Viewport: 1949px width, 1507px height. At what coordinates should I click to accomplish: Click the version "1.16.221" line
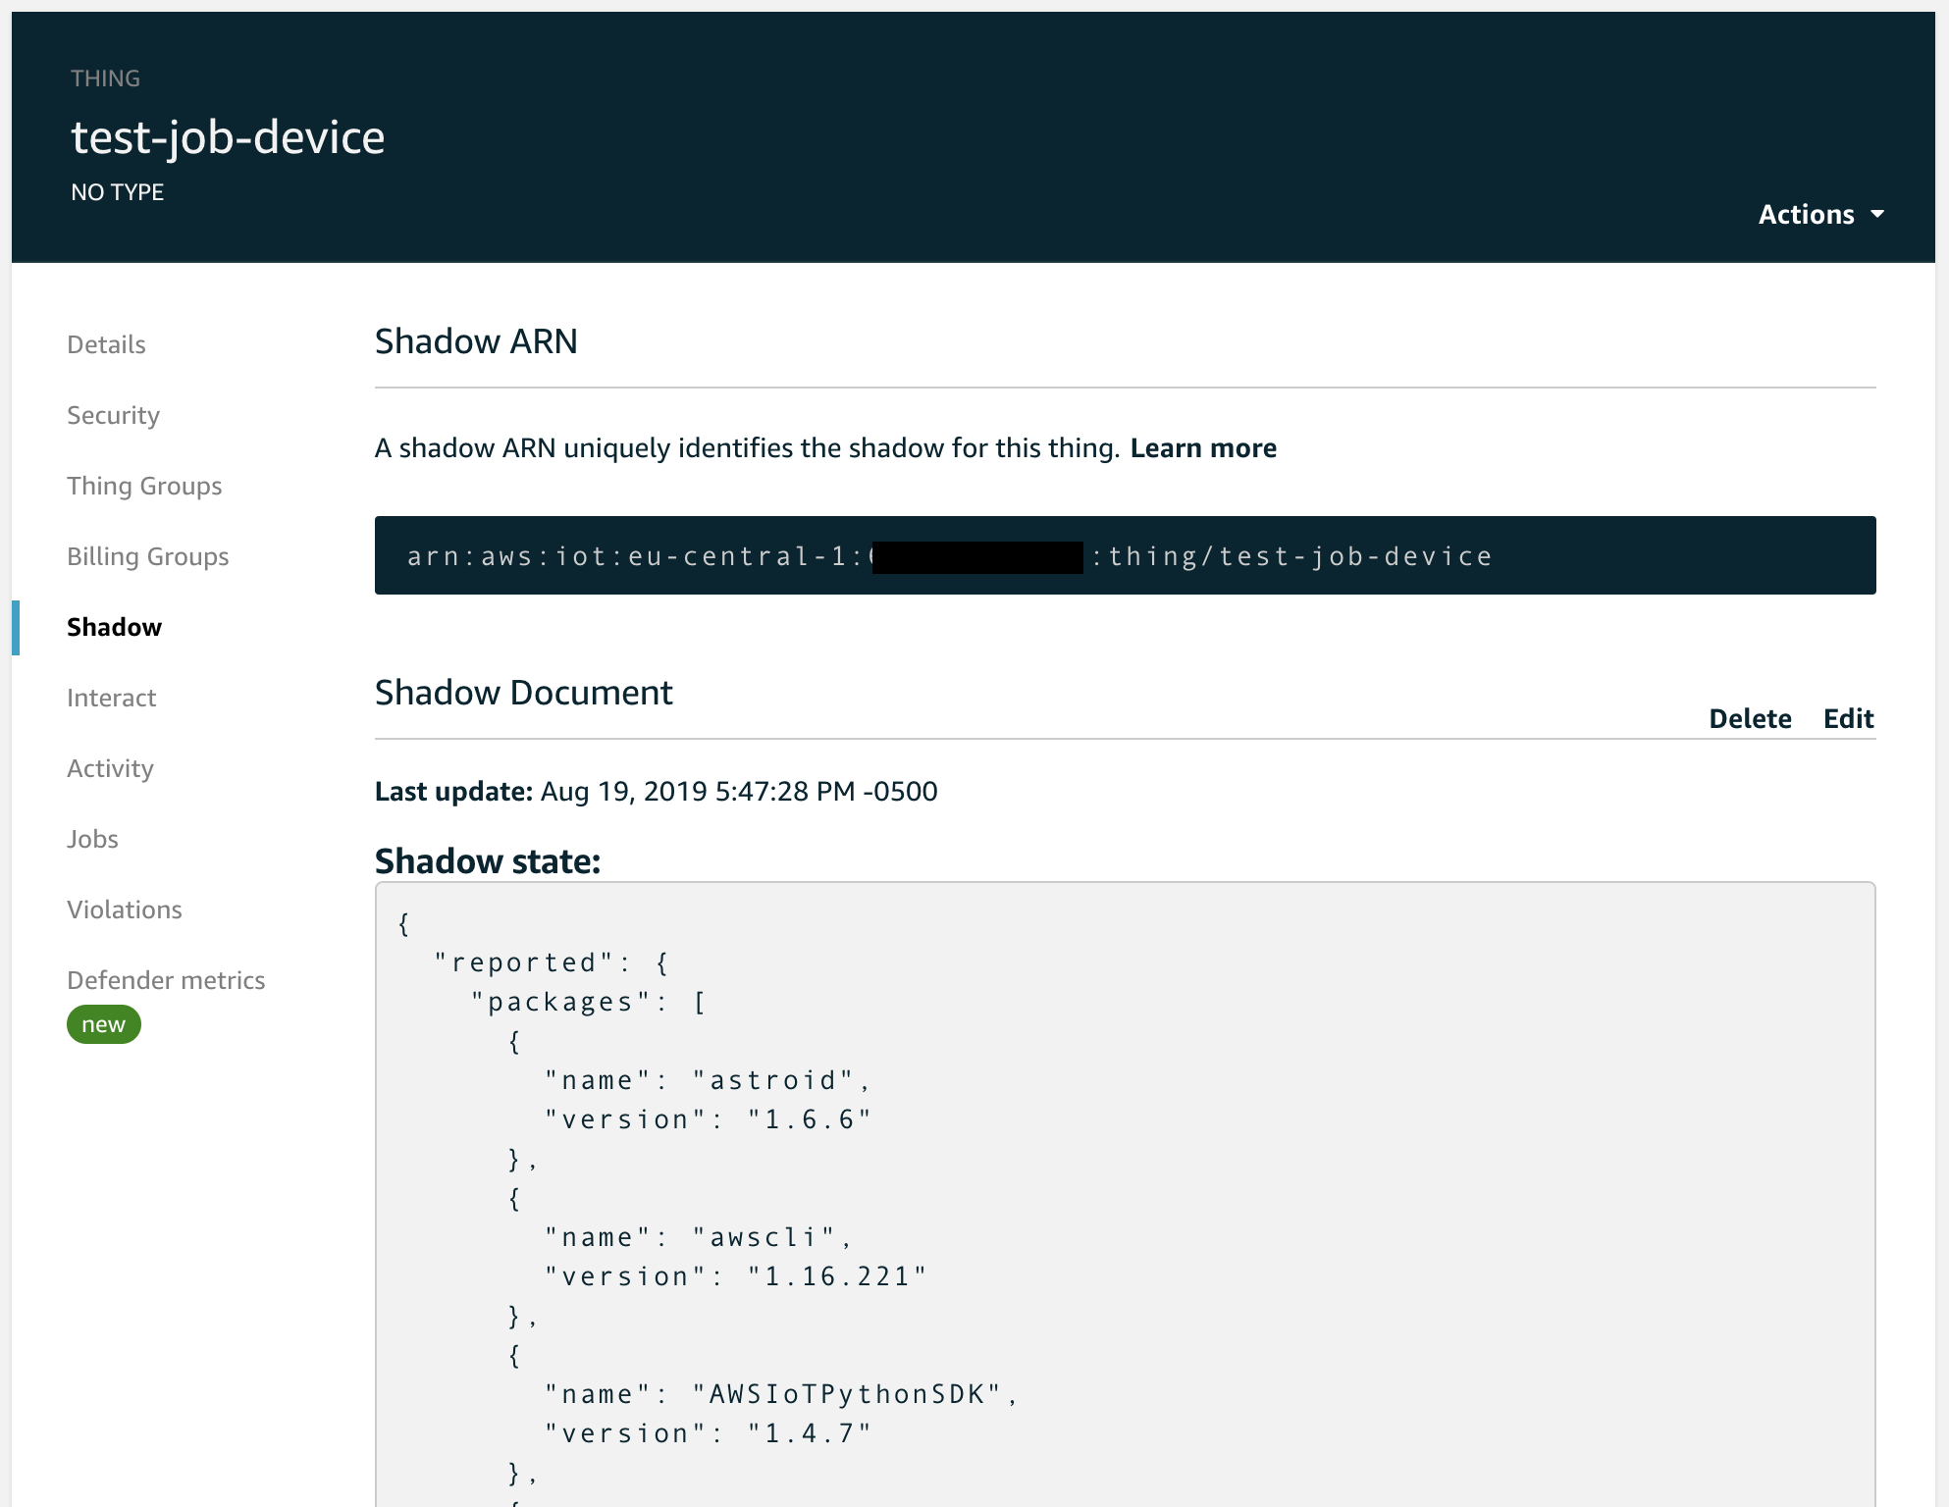click(x=735, y=1276)
